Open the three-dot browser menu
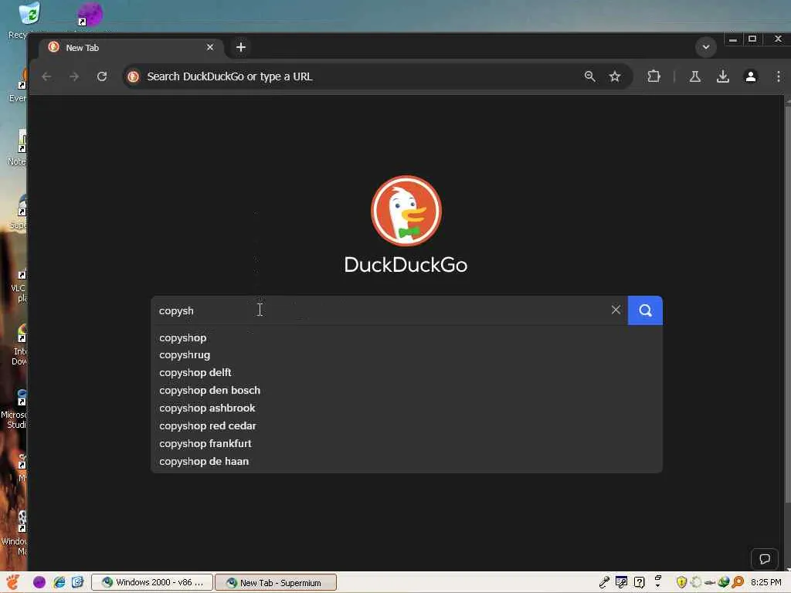 click(x=779, y=76)
